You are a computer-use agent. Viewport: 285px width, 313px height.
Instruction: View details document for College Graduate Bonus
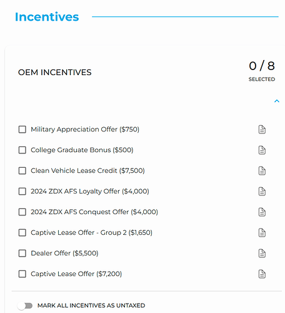pyautogui.click(x=262, y=150)
